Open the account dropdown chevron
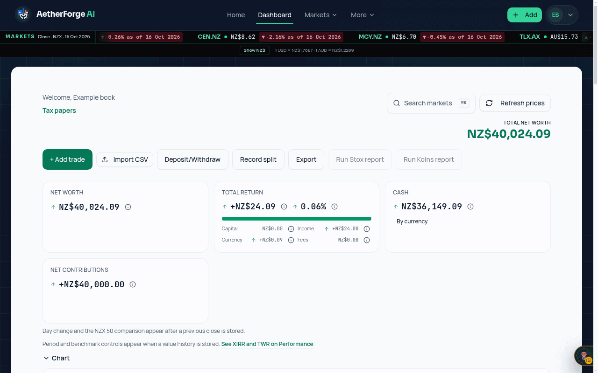This screenshot has width=598, height=373. 570,15
